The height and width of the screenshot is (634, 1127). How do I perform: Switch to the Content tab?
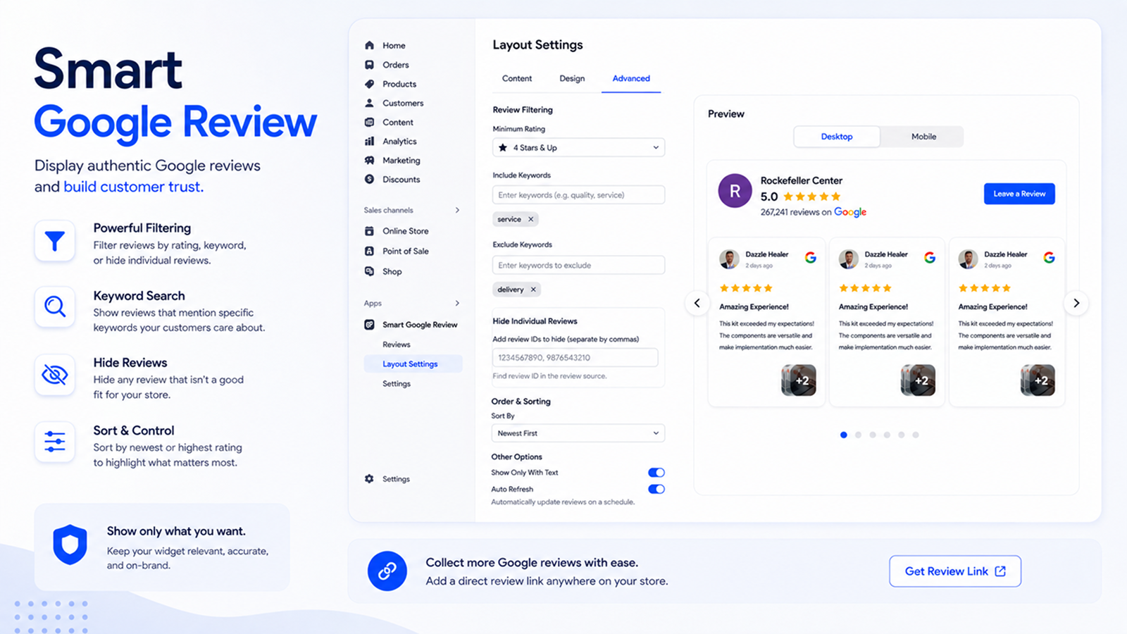(517, 78)
